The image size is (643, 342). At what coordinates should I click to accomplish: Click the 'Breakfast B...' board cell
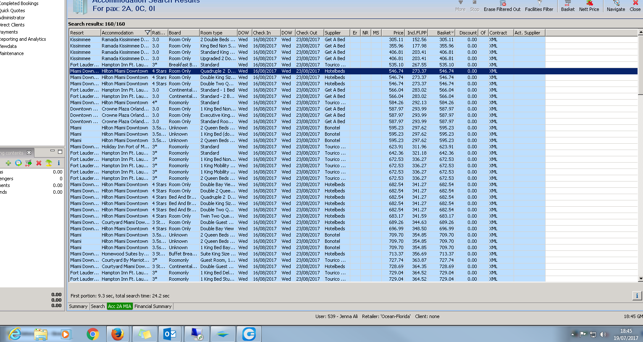point(183,65)
